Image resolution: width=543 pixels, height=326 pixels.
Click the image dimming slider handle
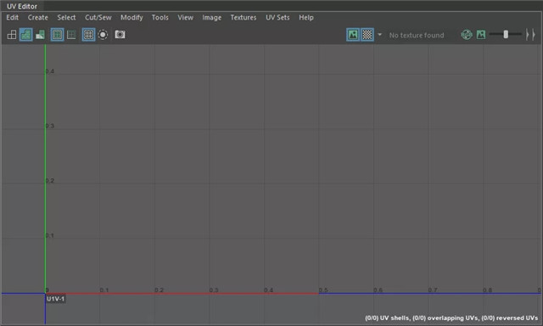[x=506, y=34]
